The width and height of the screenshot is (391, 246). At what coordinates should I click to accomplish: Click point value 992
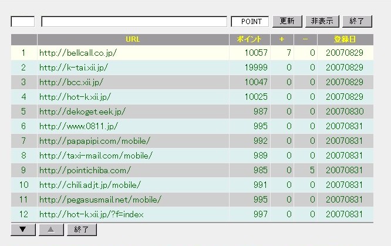[x=261, y=141]
